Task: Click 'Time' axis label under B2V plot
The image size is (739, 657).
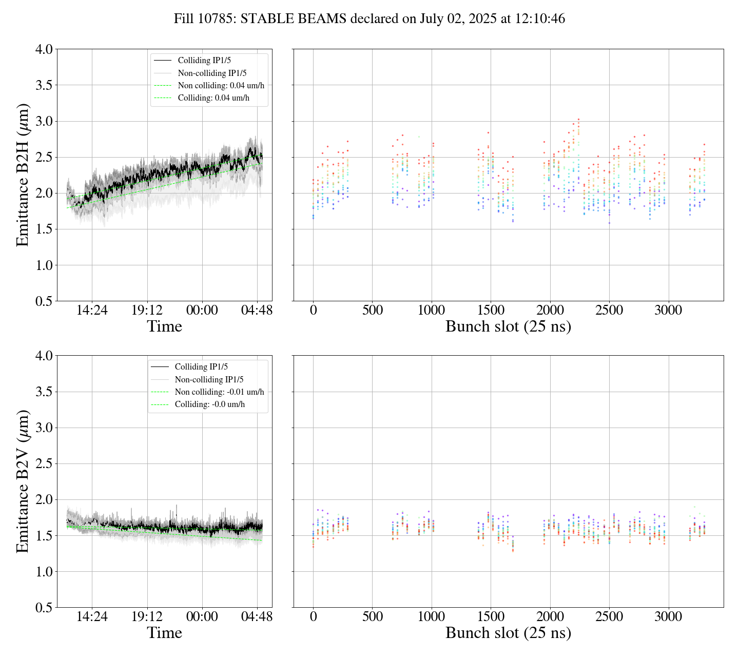Action: [x=165, y=633]
